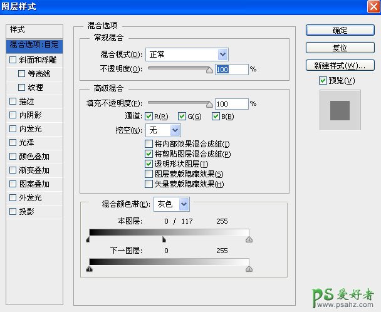Click 本图层 split black triangle at 117
381x312 pixels.
coord(164,239)
